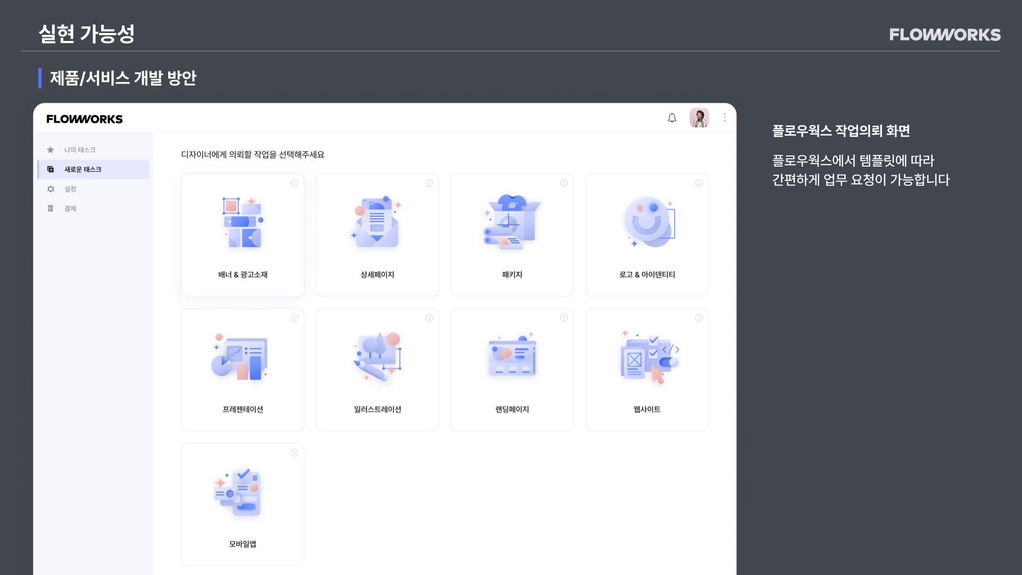Click the info icon on 모바일앱 card
The width and height of the screenshot is (1022, 575).
pyautogui.click(x=294, y=453)
